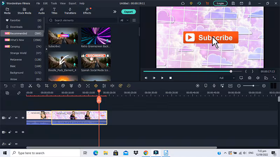Select the Favorites category
280x157 pixels.
[22, 20]
